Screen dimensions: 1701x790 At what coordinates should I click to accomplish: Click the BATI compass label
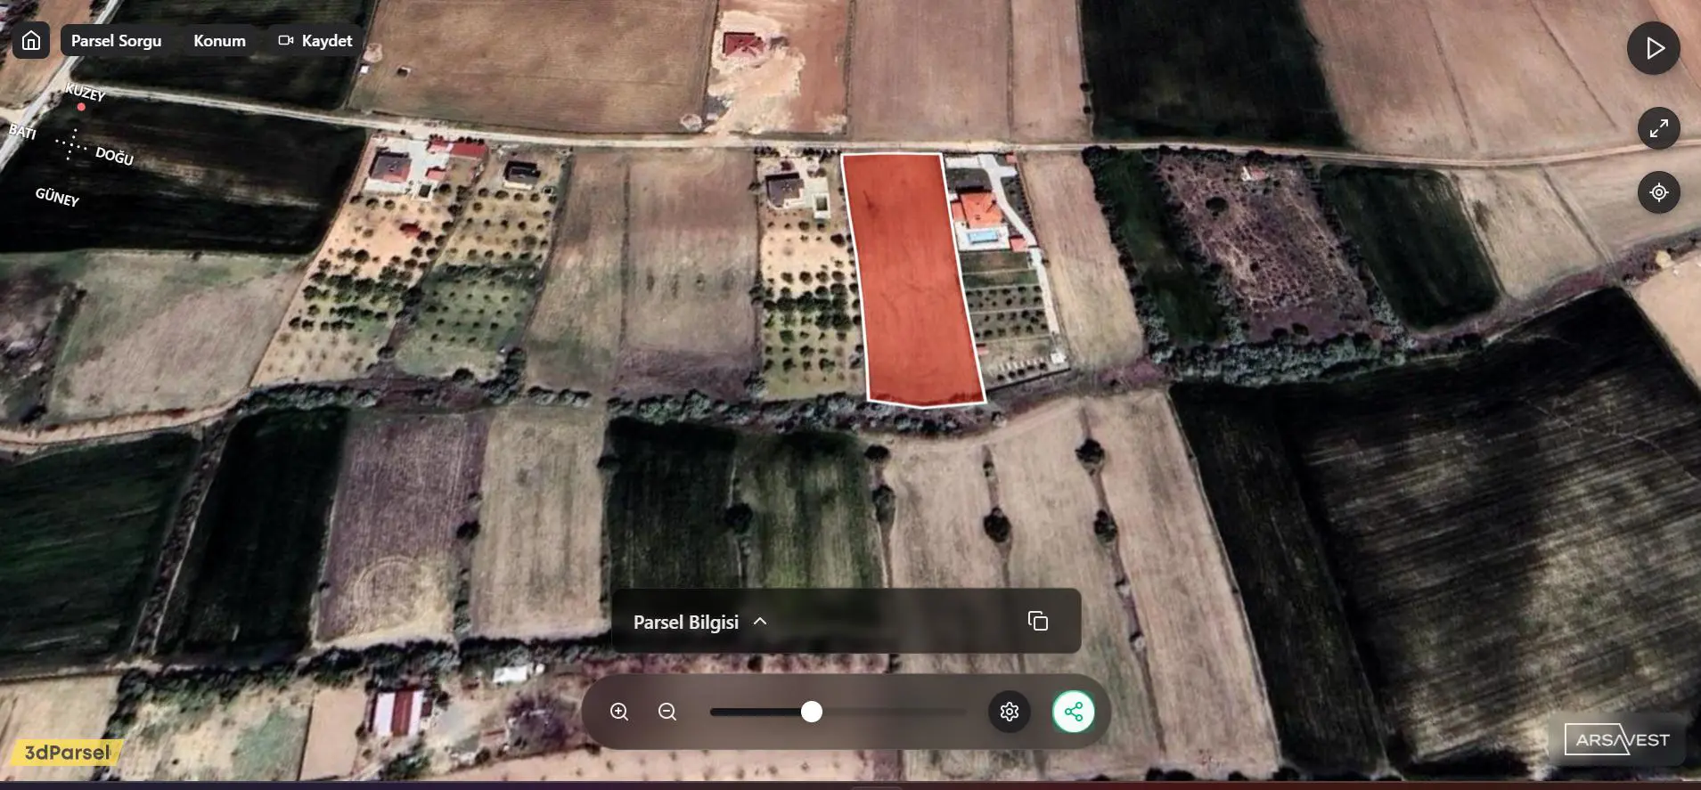point(22,132)
